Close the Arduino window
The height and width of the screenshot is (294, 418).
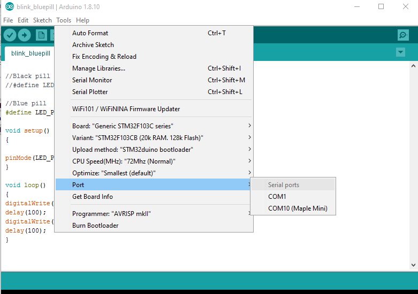point(406,6)
